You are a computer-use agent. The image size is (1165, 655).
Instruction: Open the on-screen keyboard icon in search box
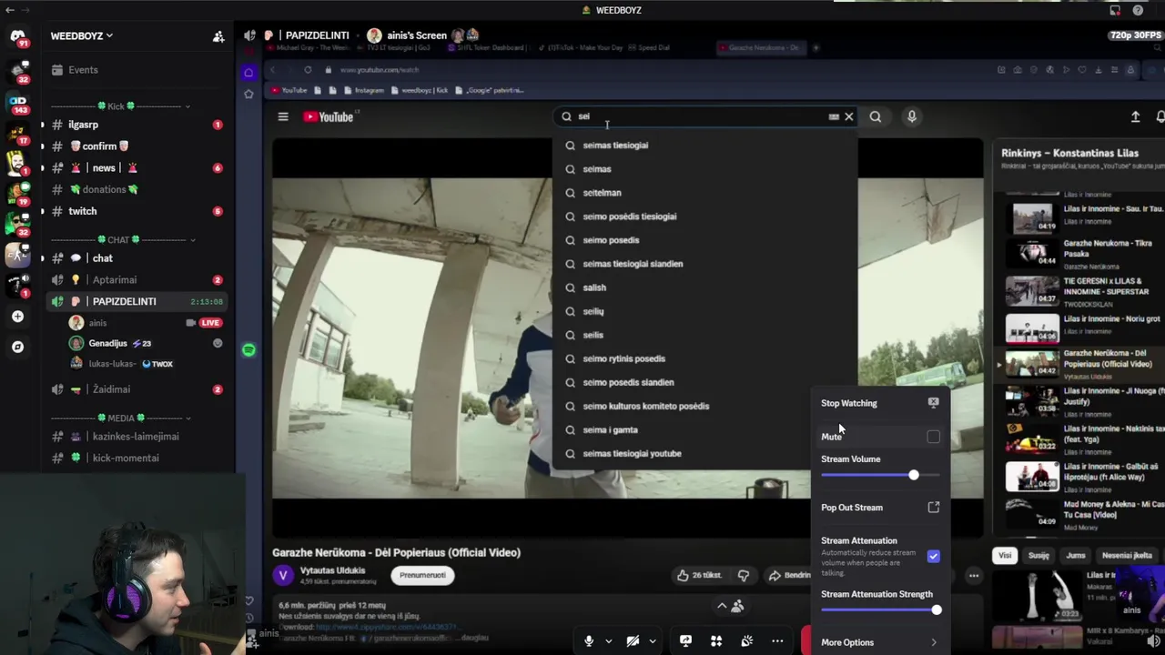coord(834,116)
